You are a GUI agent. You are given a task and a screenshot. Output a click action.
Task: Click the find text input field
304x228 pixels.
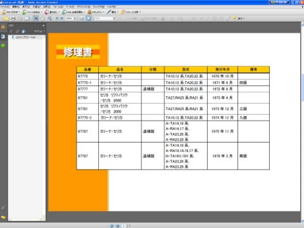(103, 18)
